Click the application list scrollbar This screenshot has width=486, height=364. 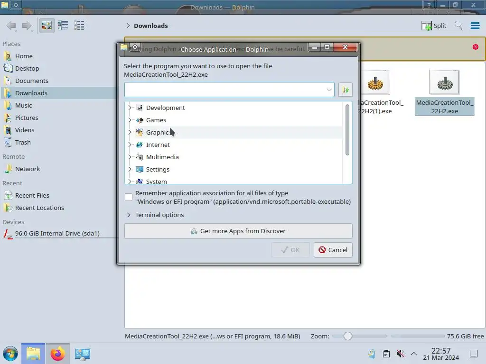click(347, 130)
